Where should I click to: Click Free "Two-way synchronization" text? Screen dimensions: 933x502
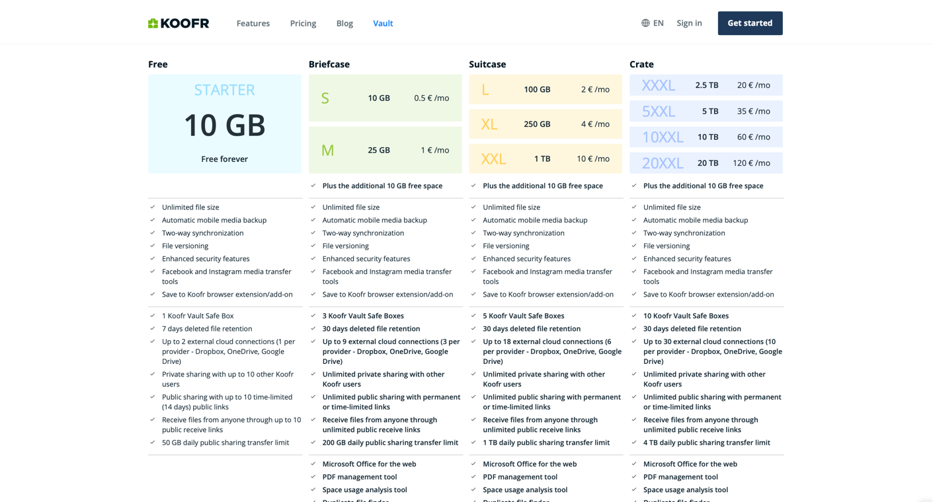click(203, 233)
